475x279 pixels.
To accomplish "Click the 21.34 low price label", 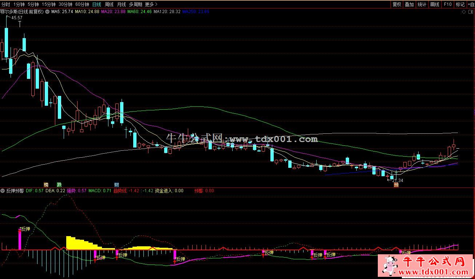I will coord(397,181).
